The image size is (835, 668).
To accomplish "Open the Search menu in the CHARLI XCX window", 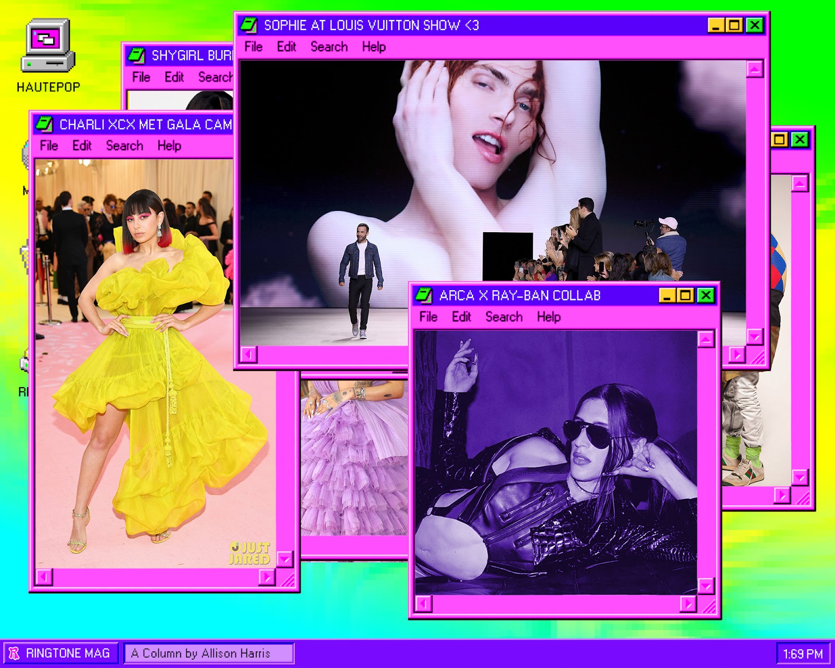I will [125, 146].
